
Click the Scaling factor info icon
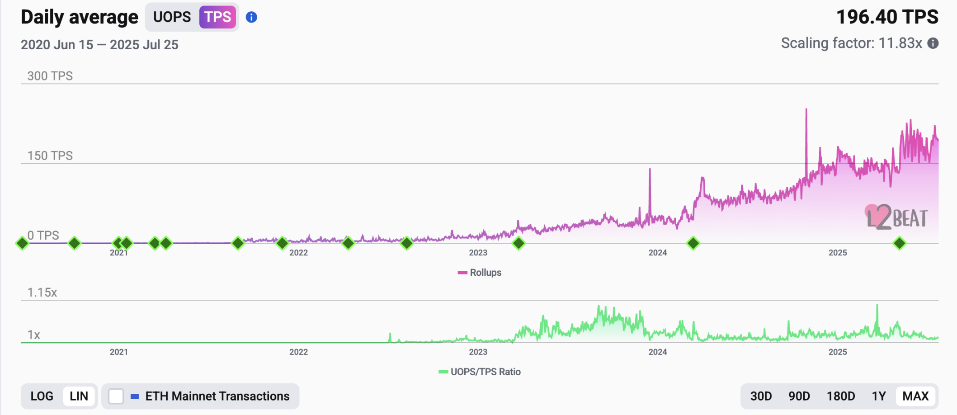click(933, 43)
